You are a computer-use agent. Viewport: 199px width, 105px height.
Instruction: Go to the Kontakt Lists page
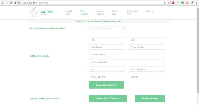115,13
